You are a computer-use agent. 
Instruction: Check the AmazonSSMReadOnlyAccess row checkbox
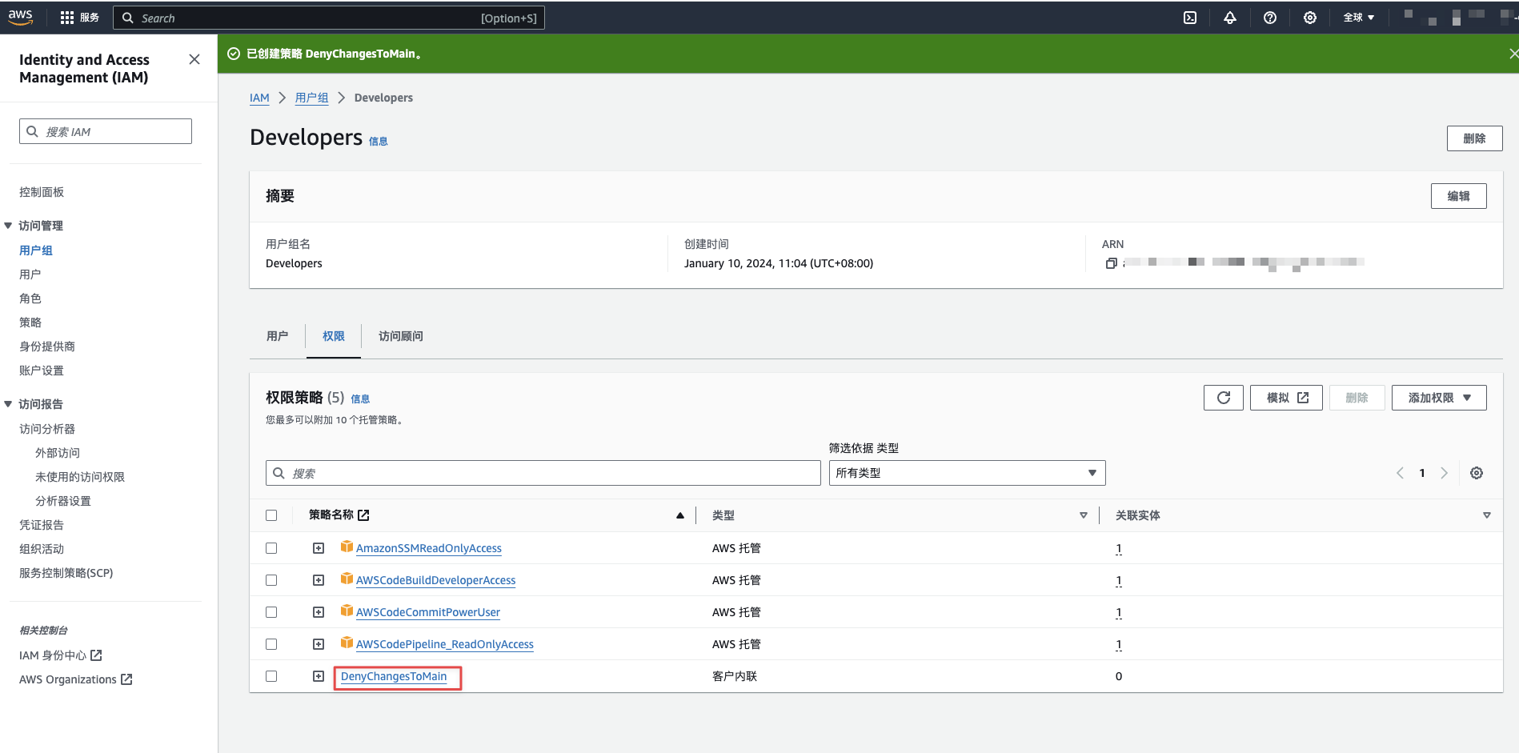coord(271,548)
